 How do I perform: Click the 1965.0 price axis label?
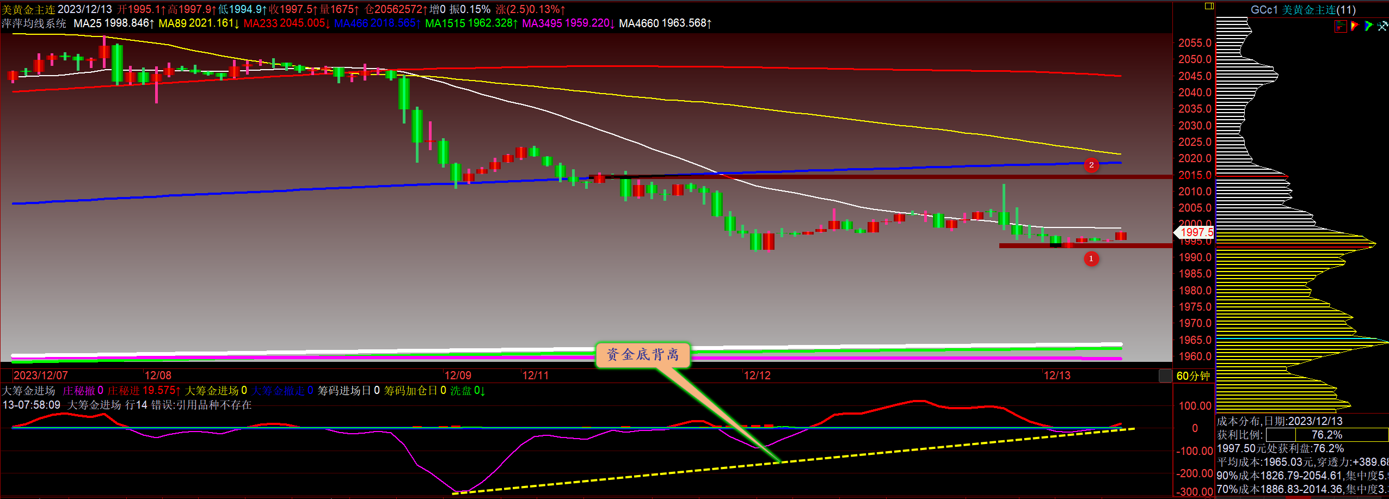pyautogui.click(x=1195, y=340)
